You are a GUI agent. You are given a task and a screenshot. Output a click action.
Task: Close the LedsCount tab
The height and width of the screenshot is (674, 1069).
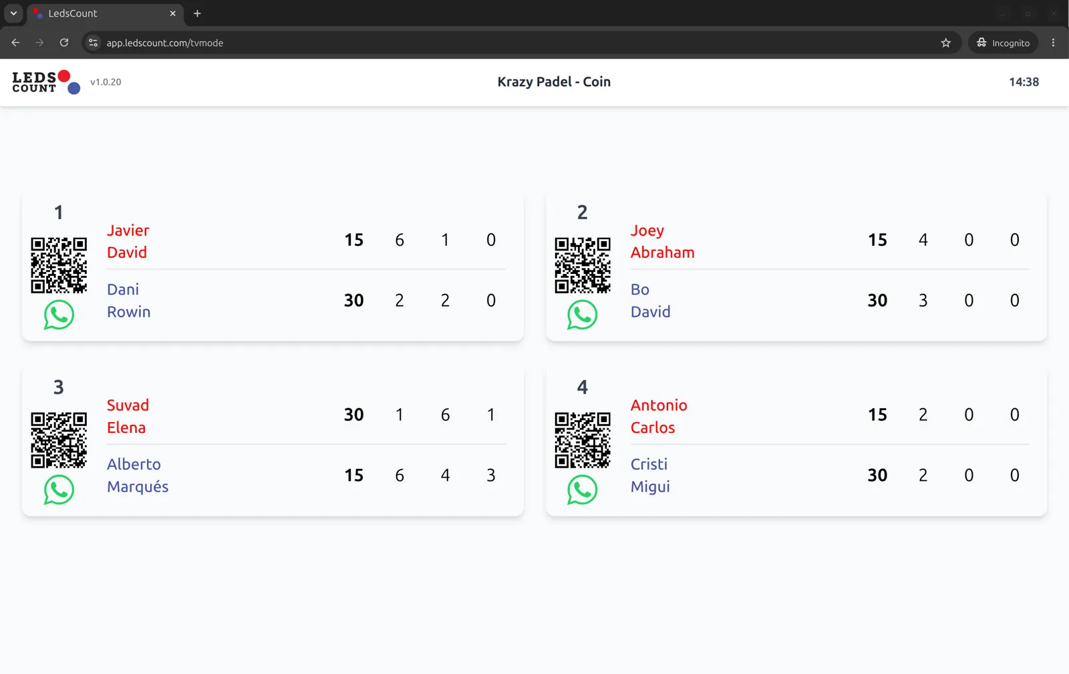[172, 13]
